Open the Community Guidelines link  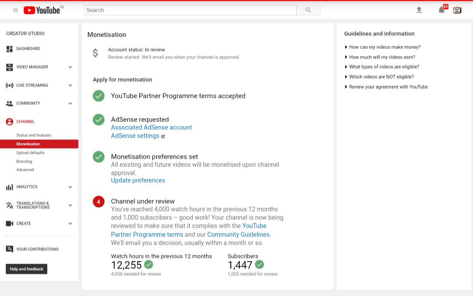click(238, 234)
